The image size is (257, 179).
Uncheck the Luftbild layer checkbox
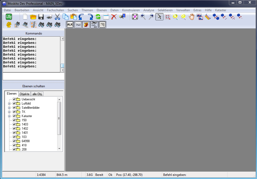click(x=14, y=103)
